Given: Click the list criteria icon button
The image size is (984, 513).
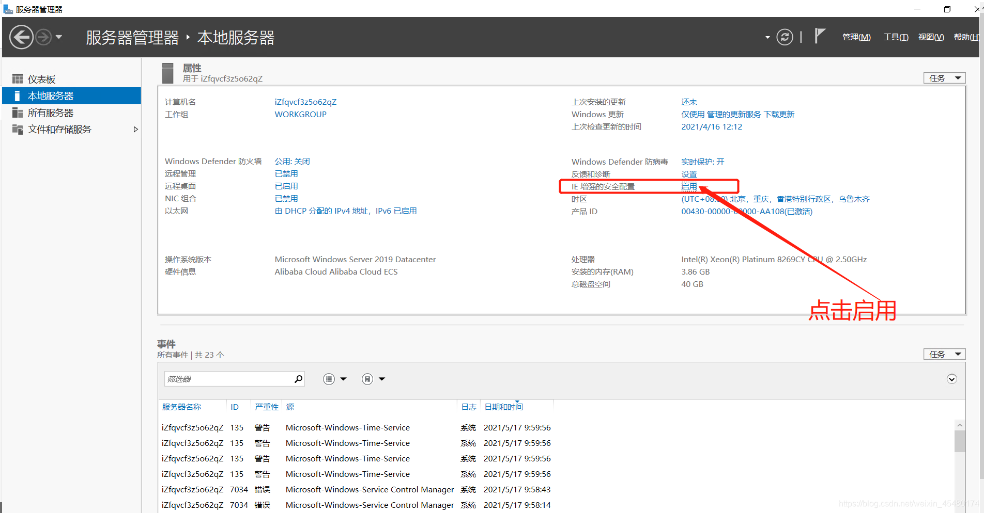Looking at the screenshot, I should click(329, 379).
